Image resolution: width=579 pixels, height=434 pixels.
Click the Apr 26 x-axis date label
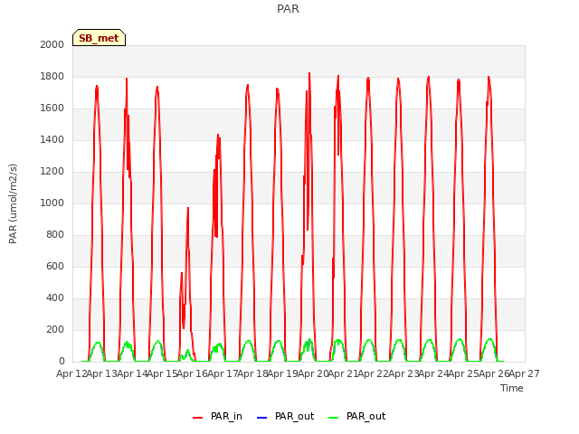495,373
